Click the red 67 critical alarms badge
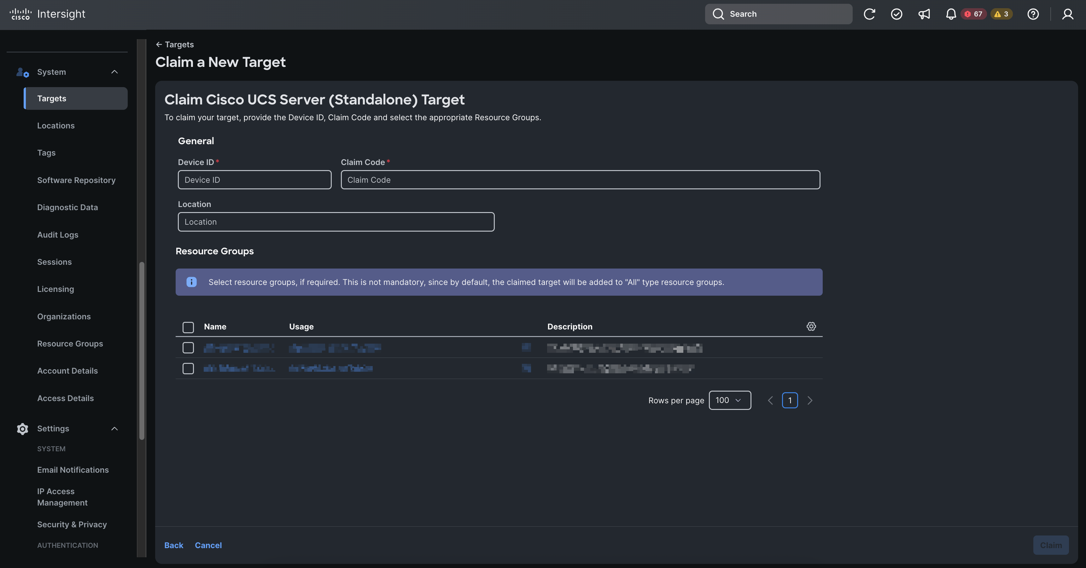This screenshot has height=568, width=1086. (x=973, y=14)
